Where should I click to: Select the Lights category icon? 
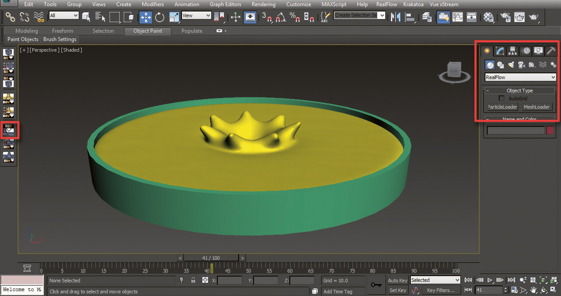pos(511,65)
